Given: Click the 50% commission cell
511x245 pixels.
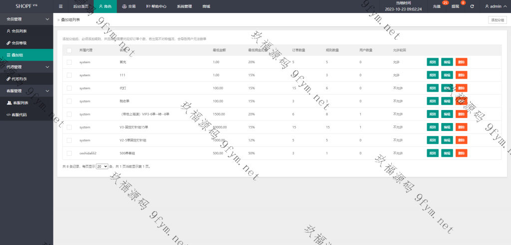Looking at the screenshot, I should [252, 153].
